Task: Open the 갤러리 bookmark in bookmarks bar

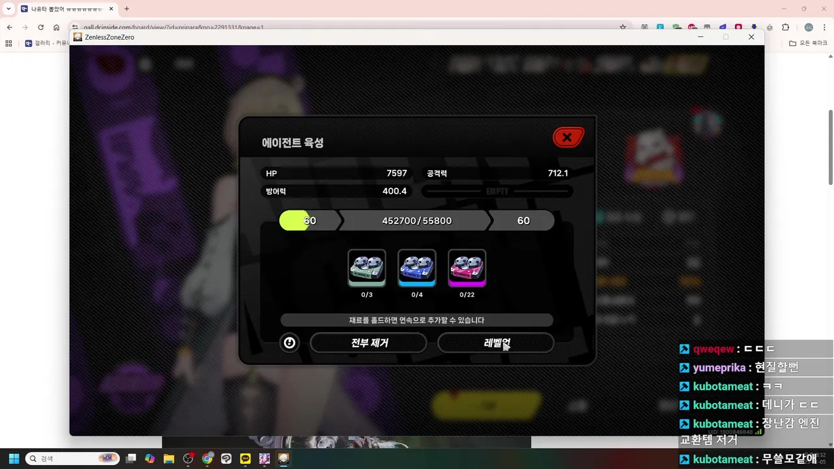Action: 46,43
